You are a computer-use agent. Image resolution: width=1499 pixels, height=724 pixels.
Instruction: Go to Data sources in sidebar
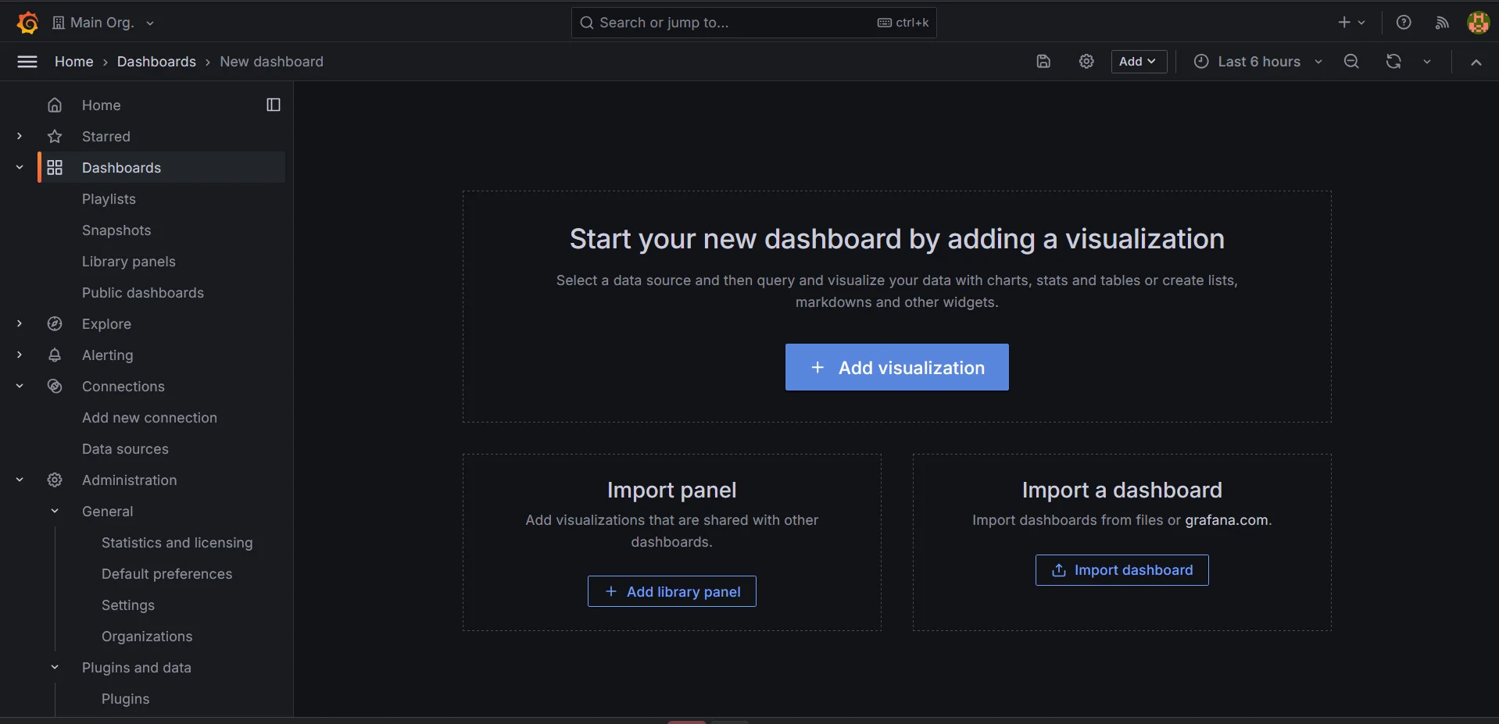[x=125, y=449]
